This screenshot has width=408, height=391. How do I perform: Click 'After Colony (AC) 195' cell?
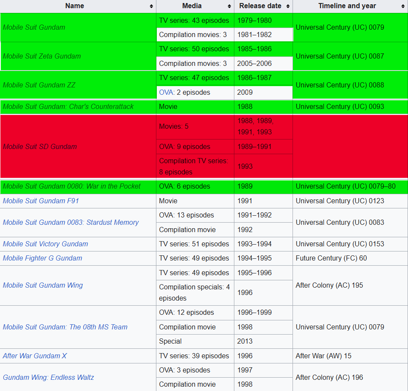pyautogui.click(x=350, y=285)
